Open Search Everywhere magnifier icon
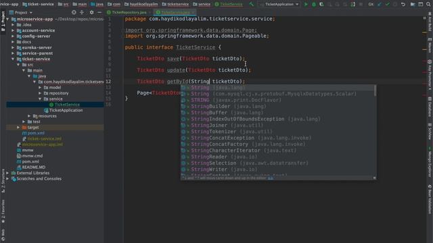This screenshot has width=433, height=243. pos(428,4)
